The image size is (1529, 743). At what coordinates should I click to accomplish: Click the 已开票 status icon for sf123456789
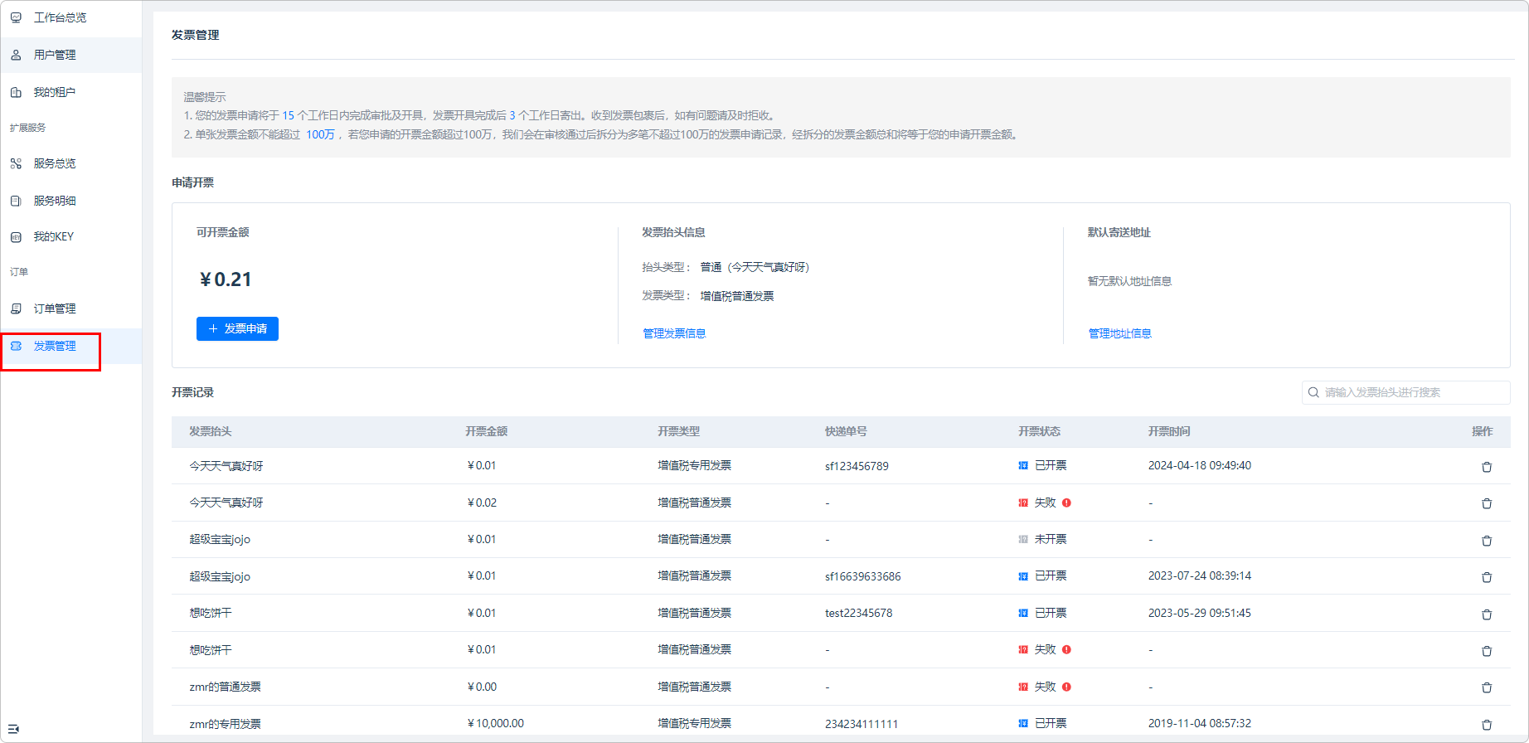tap(1023, 465)
